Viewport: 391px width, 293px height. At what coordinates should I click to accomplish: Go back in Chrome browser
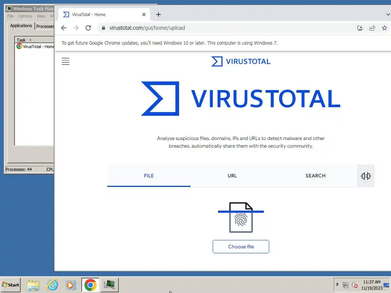(64, 28)
